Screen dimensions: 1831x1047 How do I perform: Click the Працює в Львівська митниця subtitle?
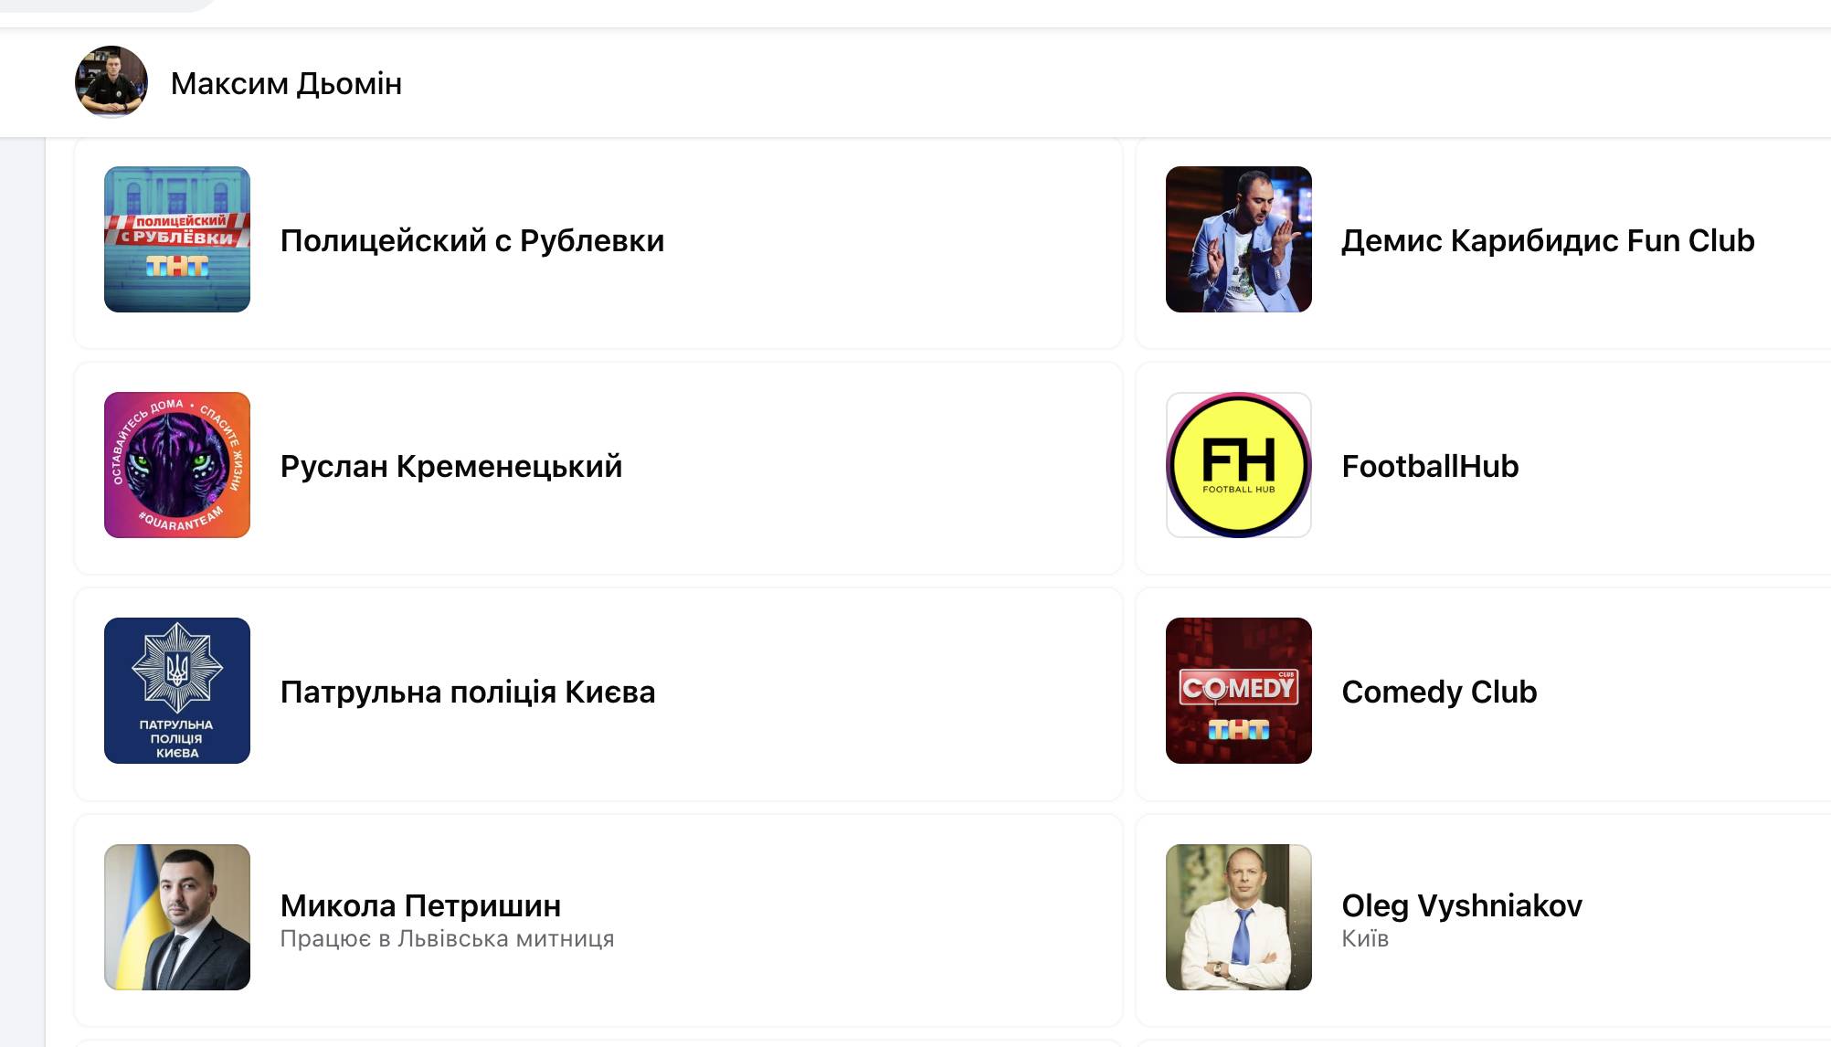[x=447, y=938]
